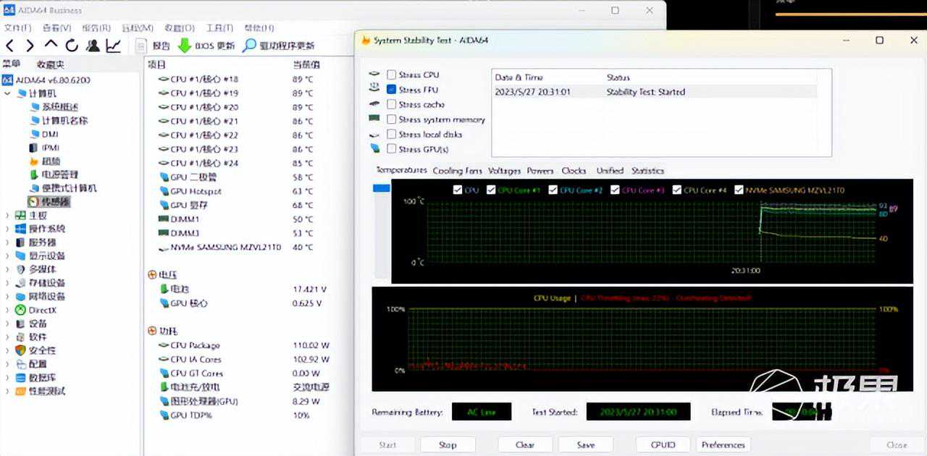Click the 报告 report icon in toolbar
The height and width of the screenshot is (456, 927).
[143, 46]
